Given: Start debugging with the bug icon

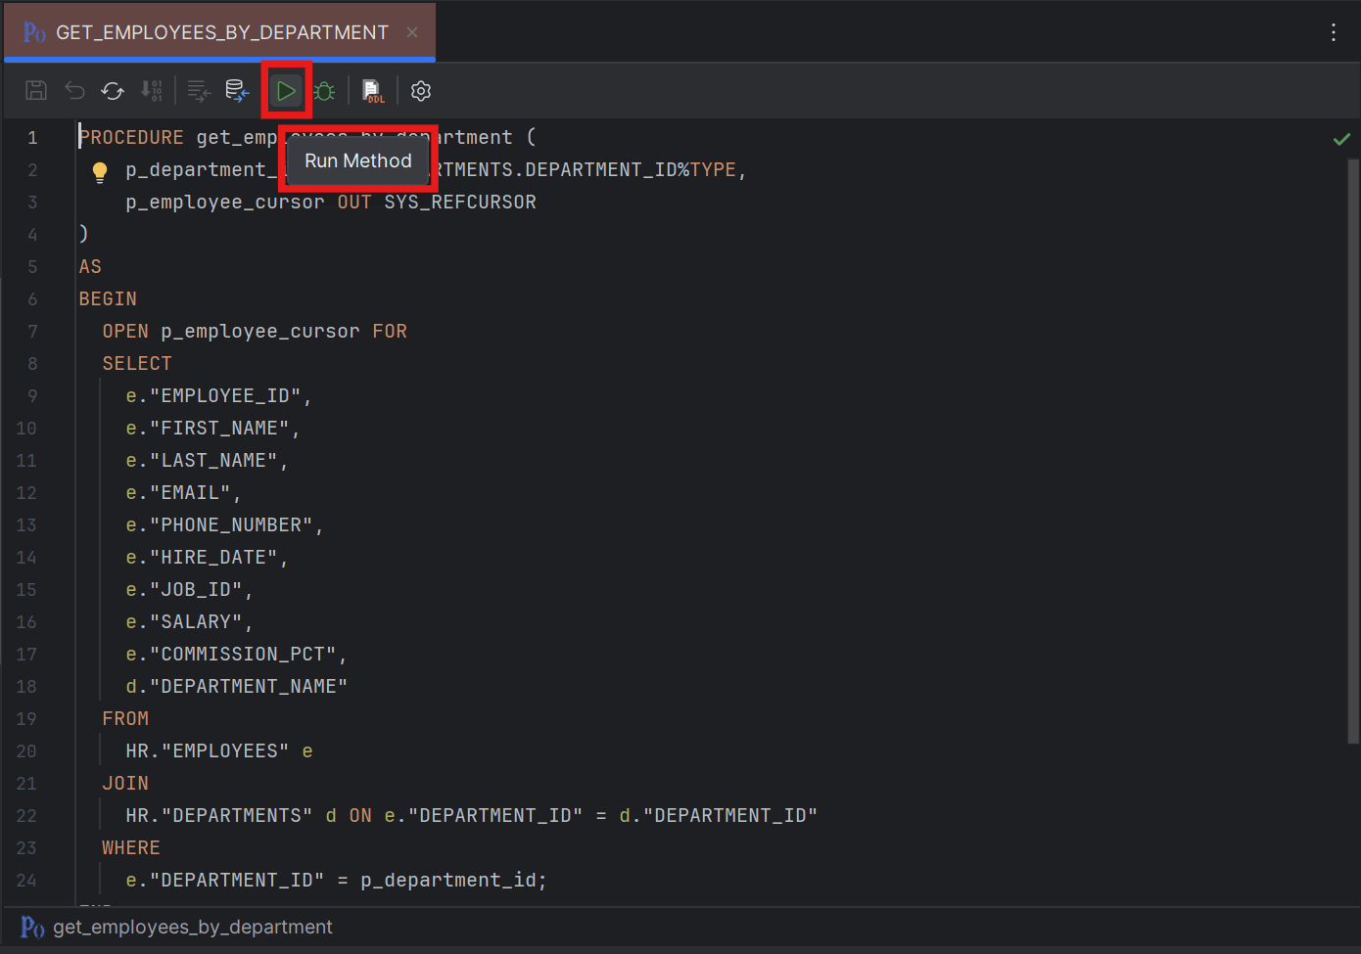Looking at the screenshot, I should coord(324,90).
